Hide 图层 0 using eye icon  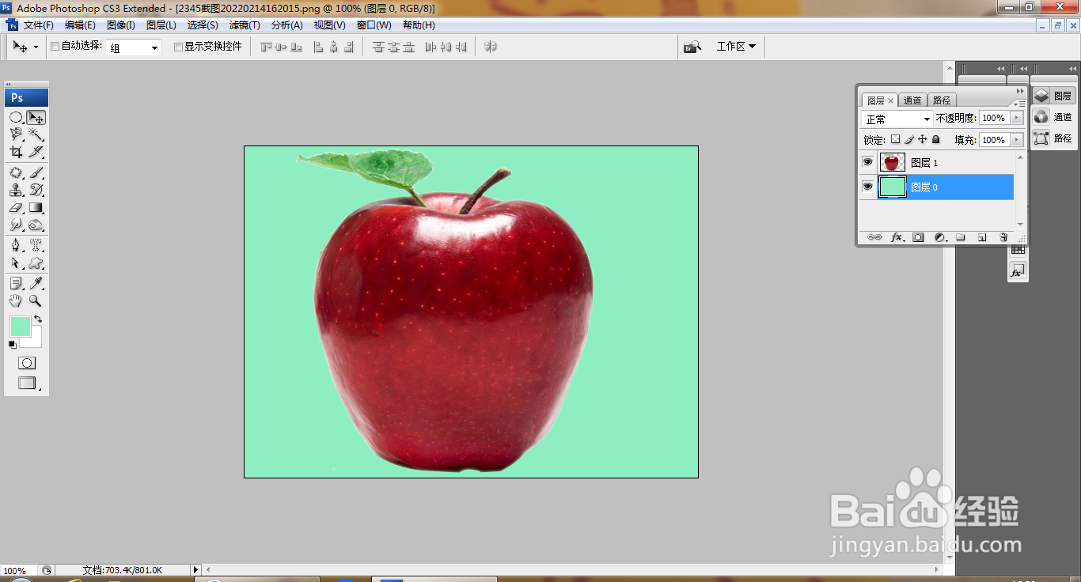pyautogui.click(x=868, y=187)
